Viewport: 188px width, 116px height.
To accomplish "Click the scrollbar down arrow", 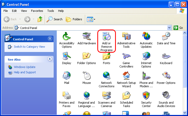I will click(185, 113).
